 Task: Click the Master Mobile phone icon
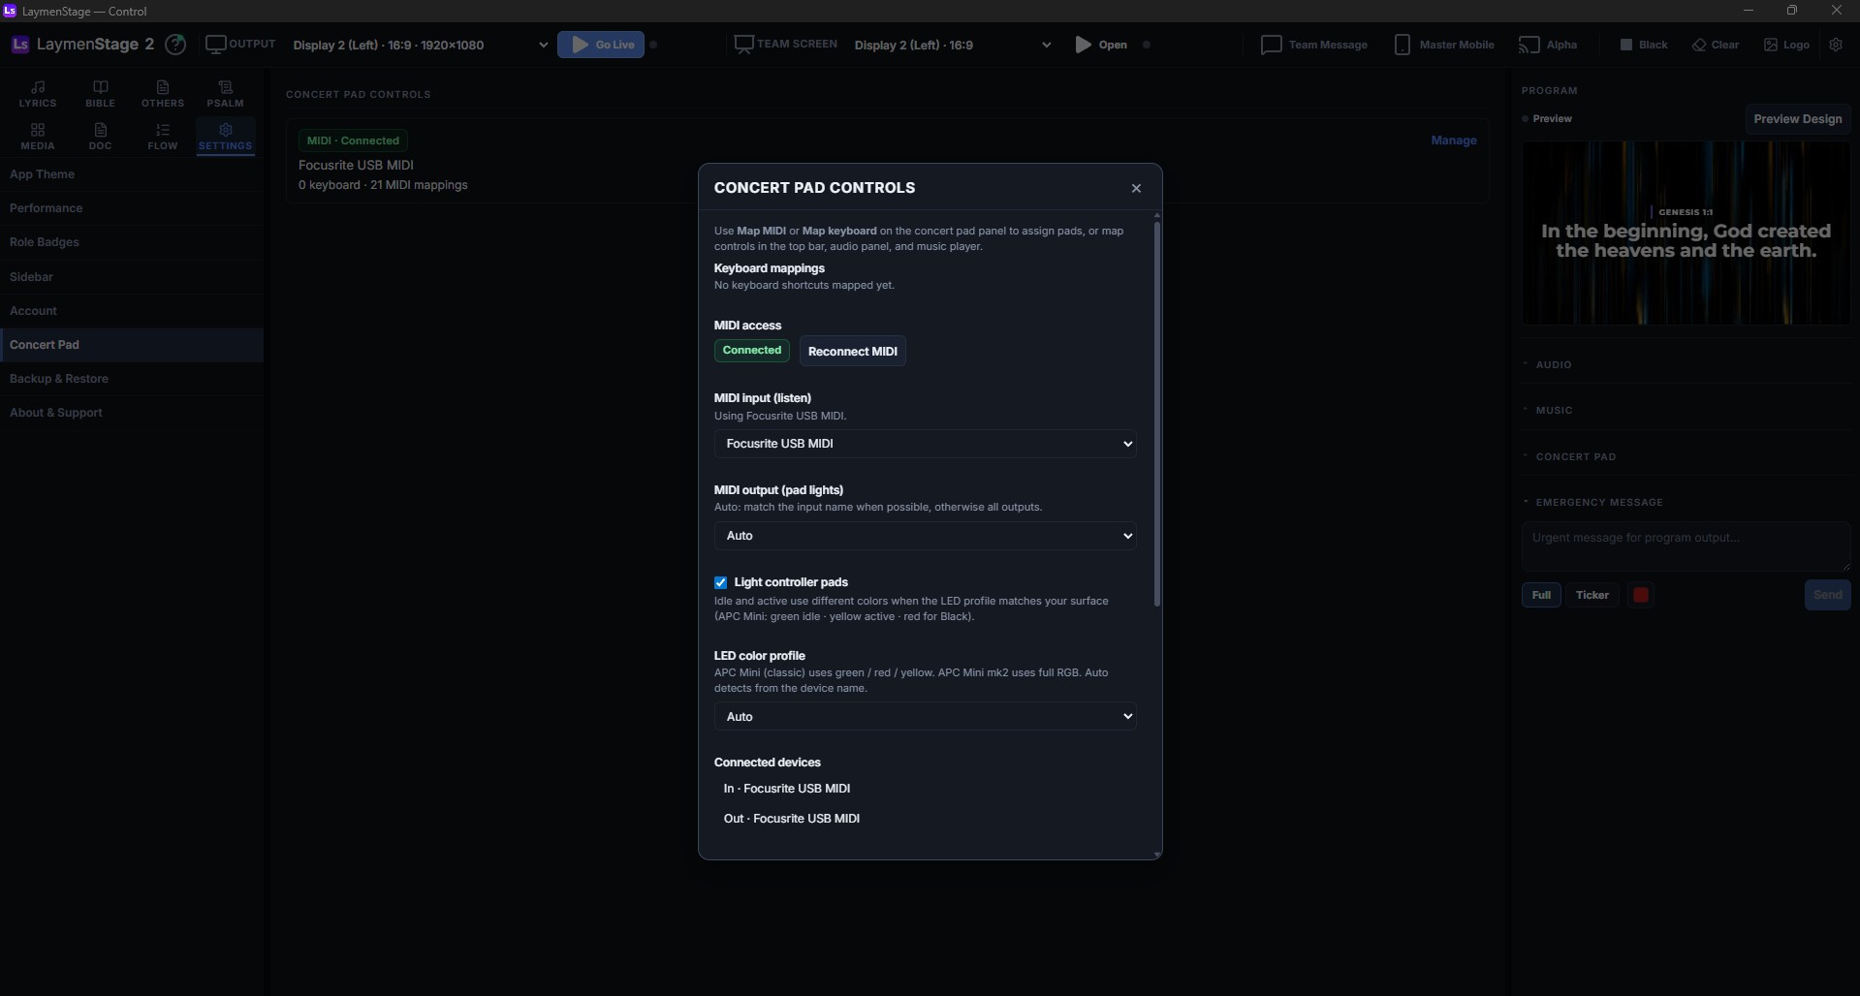click(1402, 45)
